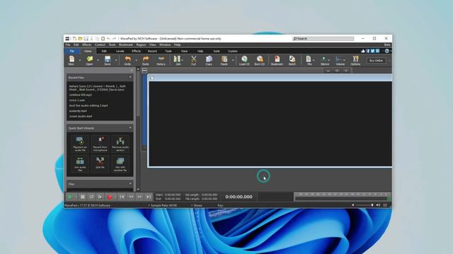Click the Paste ribbon icon

click(x=224, y=60)
